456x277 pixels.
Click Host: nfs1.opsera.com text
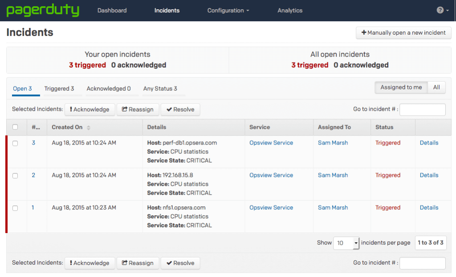tap(176, 208)
